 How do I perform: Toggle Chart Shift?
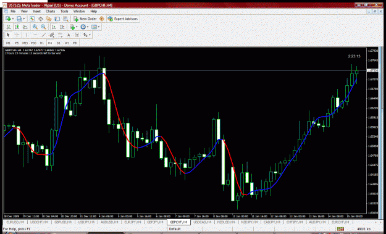click(x=62, y=27)
